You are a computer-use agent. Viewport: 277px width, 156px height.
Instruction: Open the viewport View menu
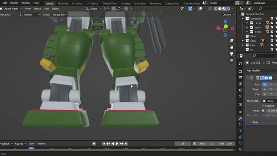[x=28, y=9]
